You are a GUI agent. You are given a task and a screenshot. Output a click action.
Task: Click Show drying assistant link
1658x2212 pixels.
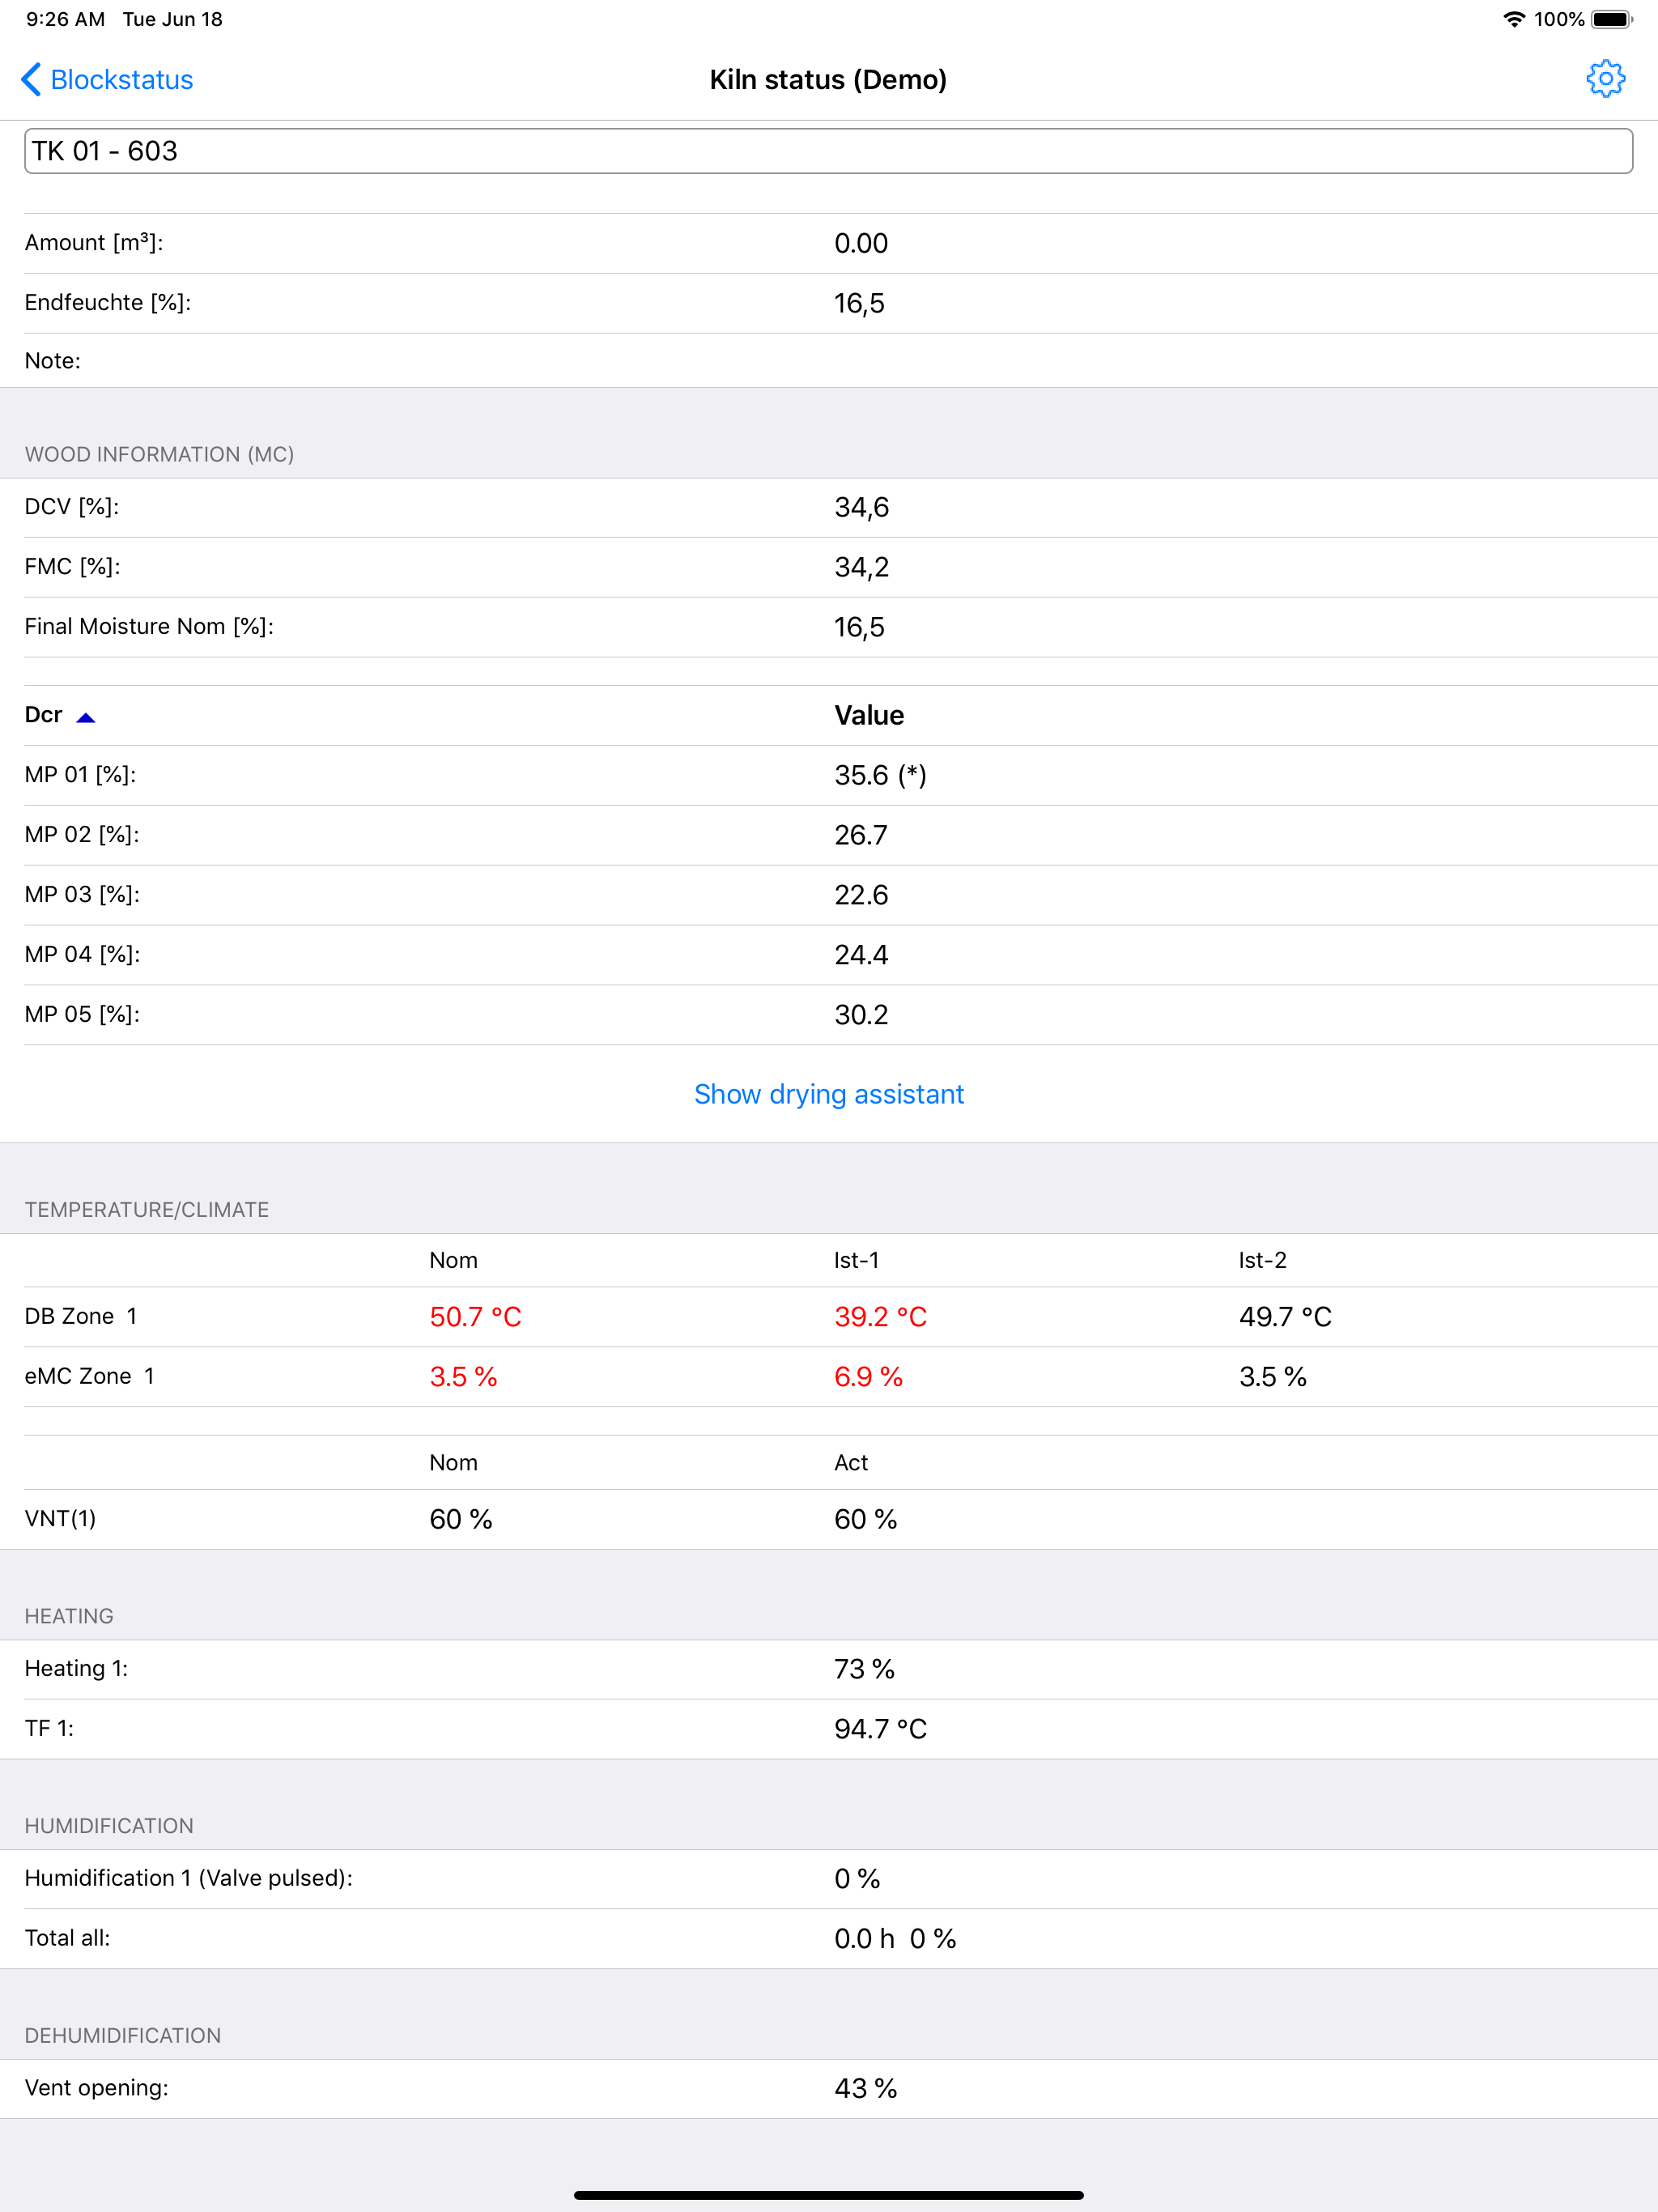tap(829, 1094)
